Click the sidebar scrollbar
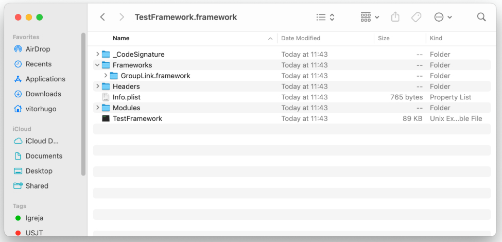The image size is (502, 242). [83, 103]
